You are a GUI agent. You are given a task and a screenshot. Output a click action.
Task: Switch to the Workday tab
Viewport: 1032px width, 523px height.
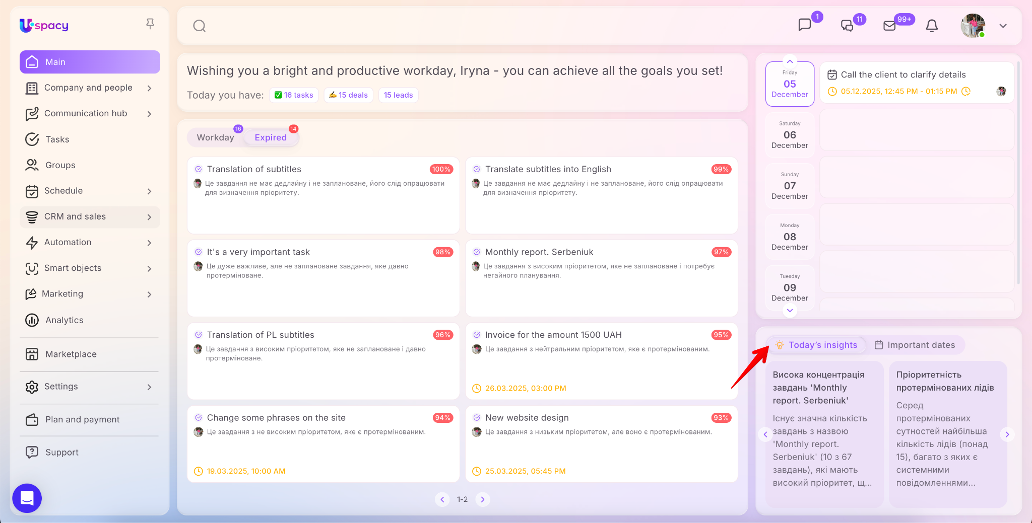(215, 137)
